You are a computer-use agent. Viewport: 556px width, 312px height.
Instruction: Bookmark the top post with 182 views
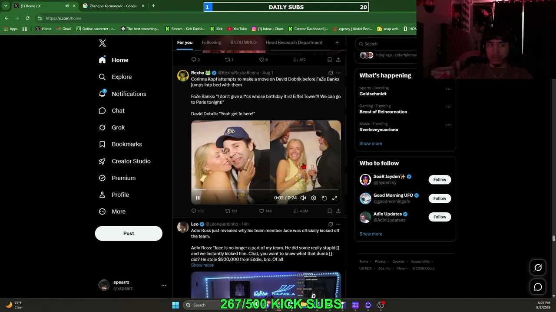point(329,59)
